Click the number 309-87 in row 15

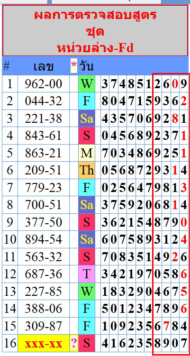[x=44, y=326]
